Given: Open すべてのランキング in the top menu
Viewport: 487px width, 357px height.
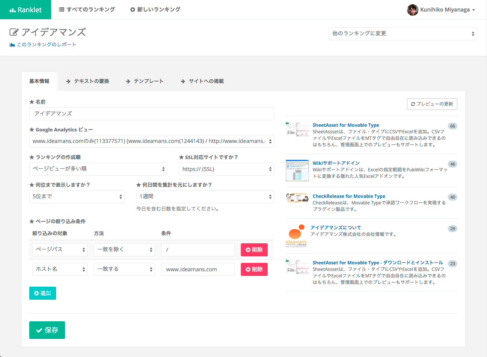Looking at the screenshot, I should (x=87, y=10).
